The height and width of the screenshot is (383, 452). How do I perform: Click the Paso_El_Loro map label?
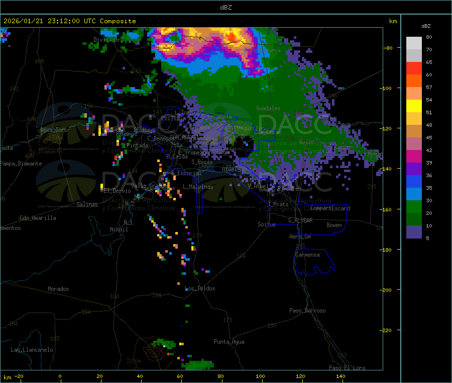click(x=347, y=368)
